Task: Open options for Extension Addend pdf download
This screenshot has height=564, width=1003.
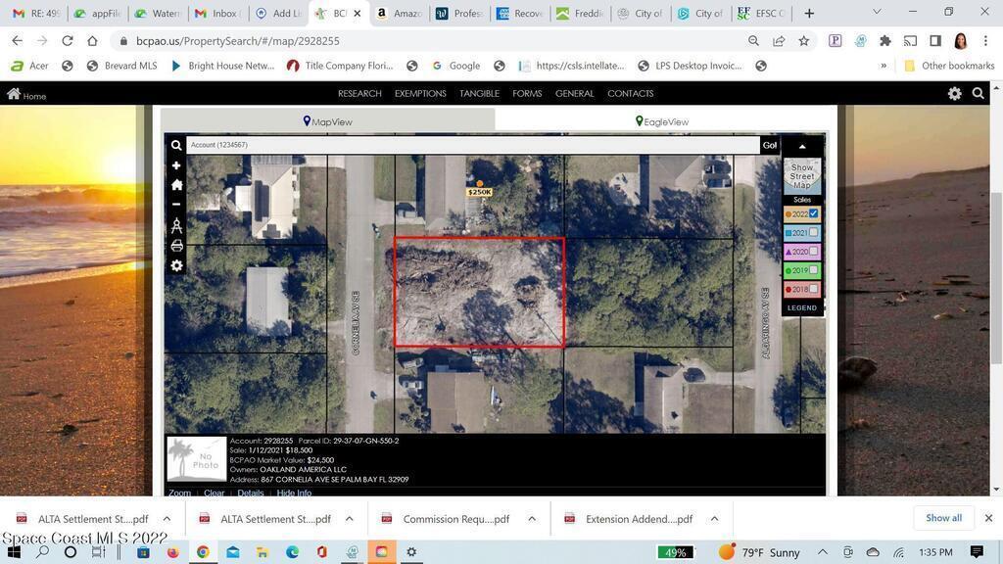Action: [714, 519]
